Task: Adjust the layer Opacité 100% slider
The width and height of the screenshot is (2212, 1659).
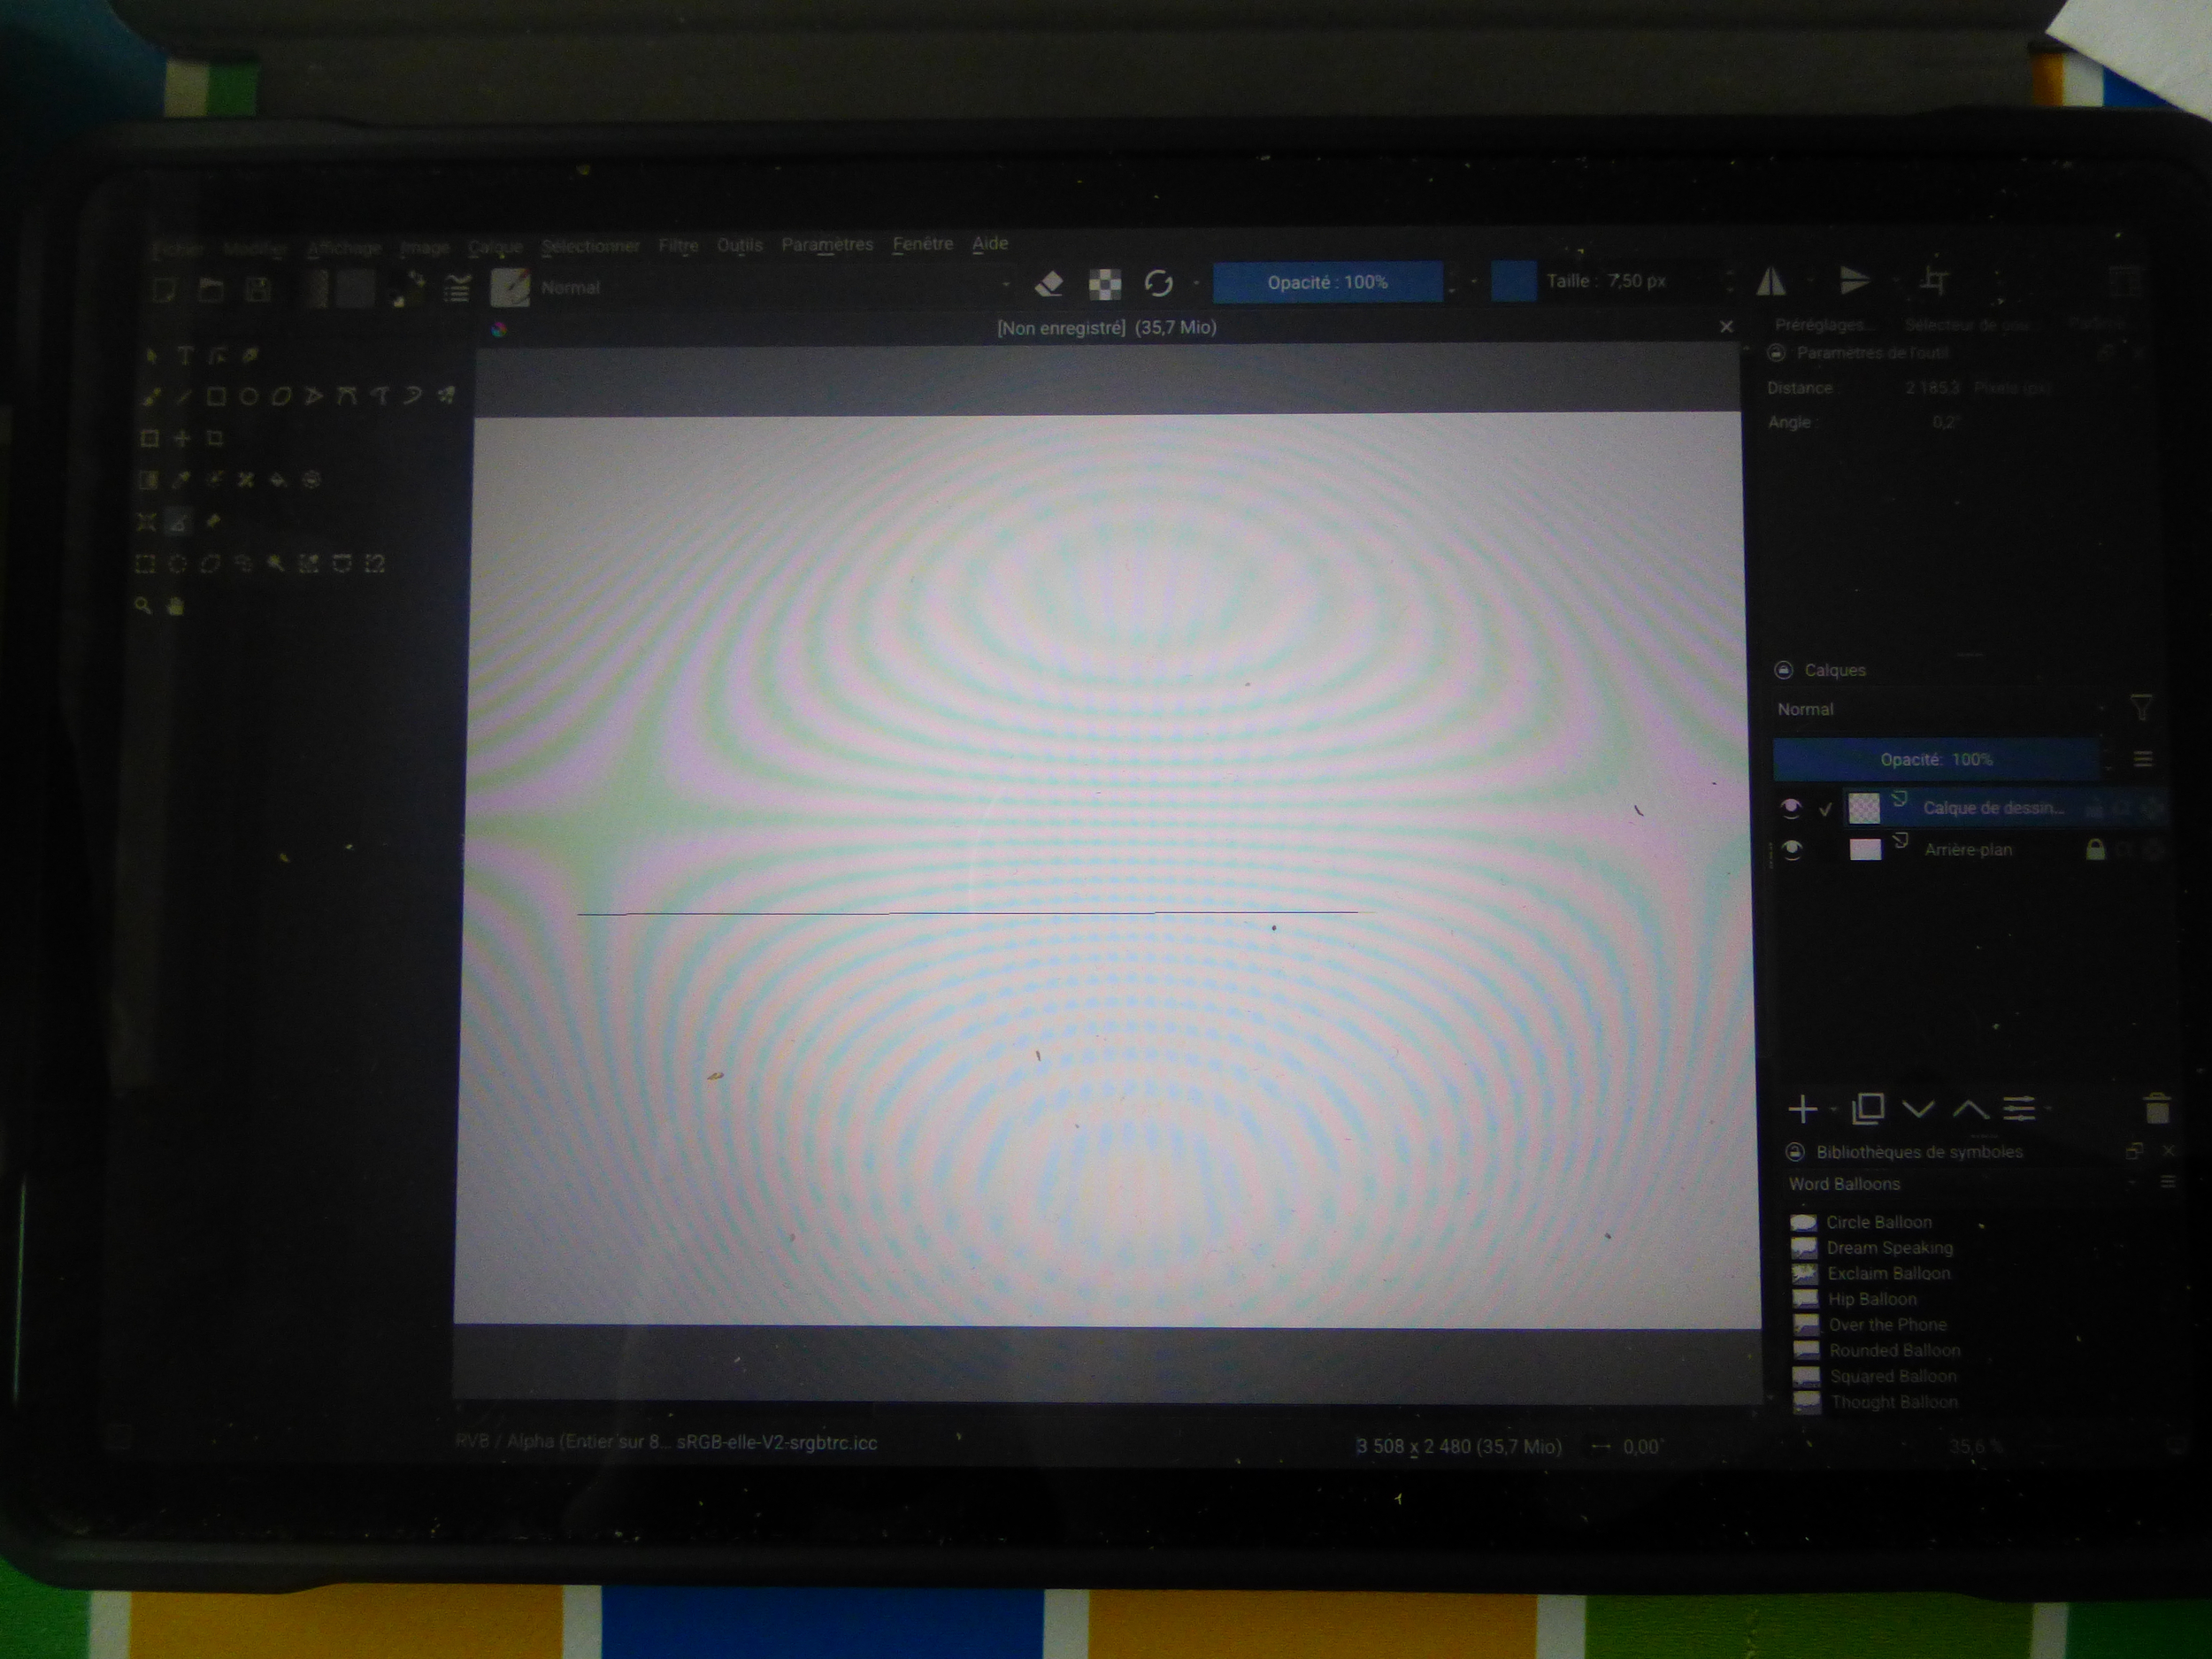Action: coord(1936,759)
